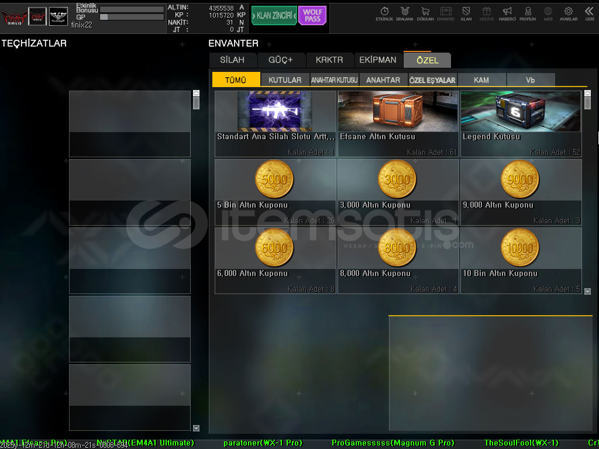The image size is (599, 449).
Task: Click the Klan Zinciri button
Action: tap(274, 16)
